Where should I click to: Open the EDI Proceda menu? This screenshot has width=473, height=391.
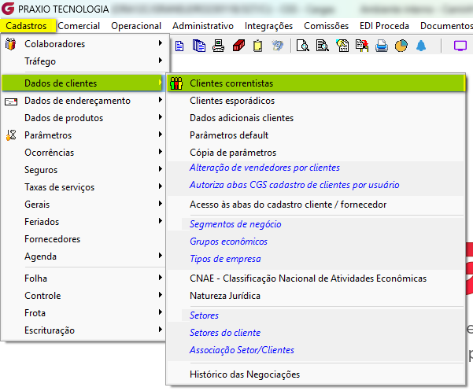[x=384, y=26]
